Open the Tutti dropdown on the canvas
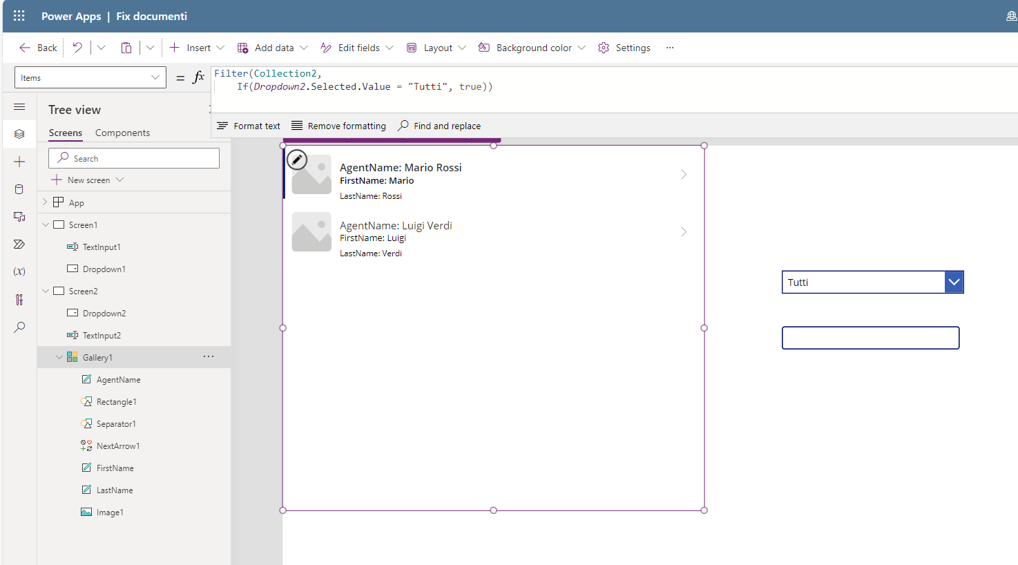Image resolution: width=1018 pixels, height=565 pixels. pyautogui.click(x=954, y=282)
